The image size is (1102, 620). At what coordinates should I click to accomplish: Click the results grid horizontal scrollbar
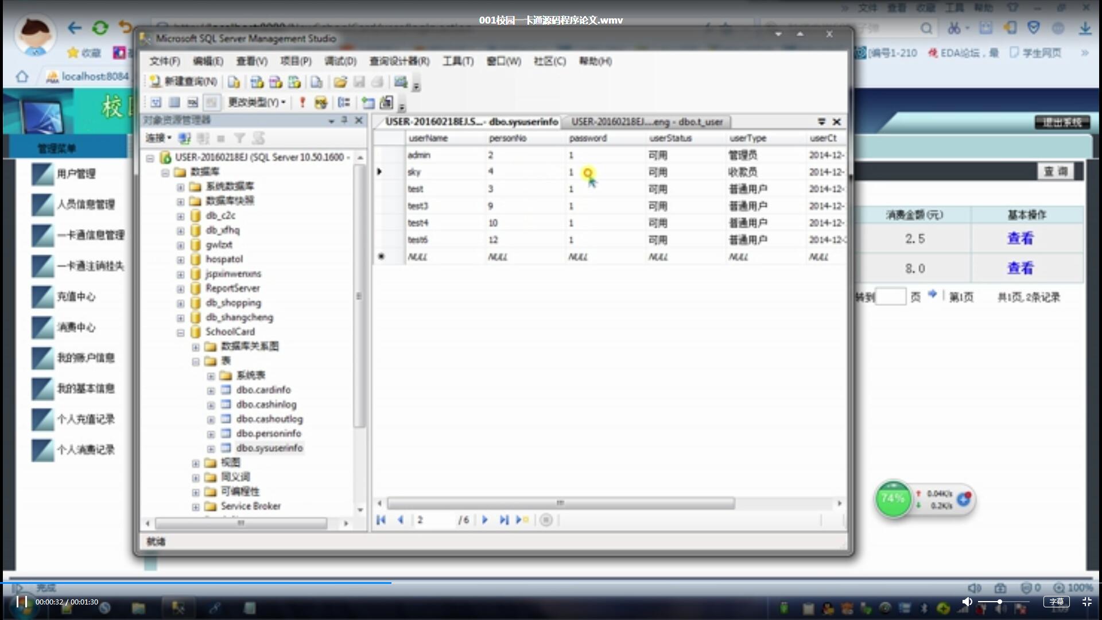click(x=561, y=503)
